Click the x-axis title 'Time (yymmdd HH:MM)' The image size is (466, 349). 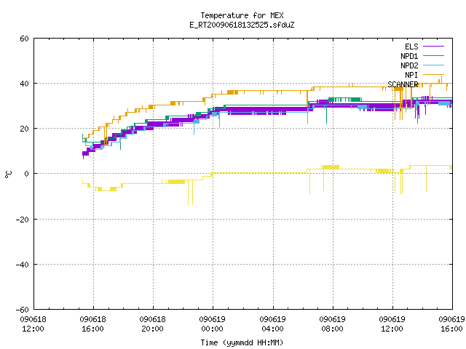(242, 342)
